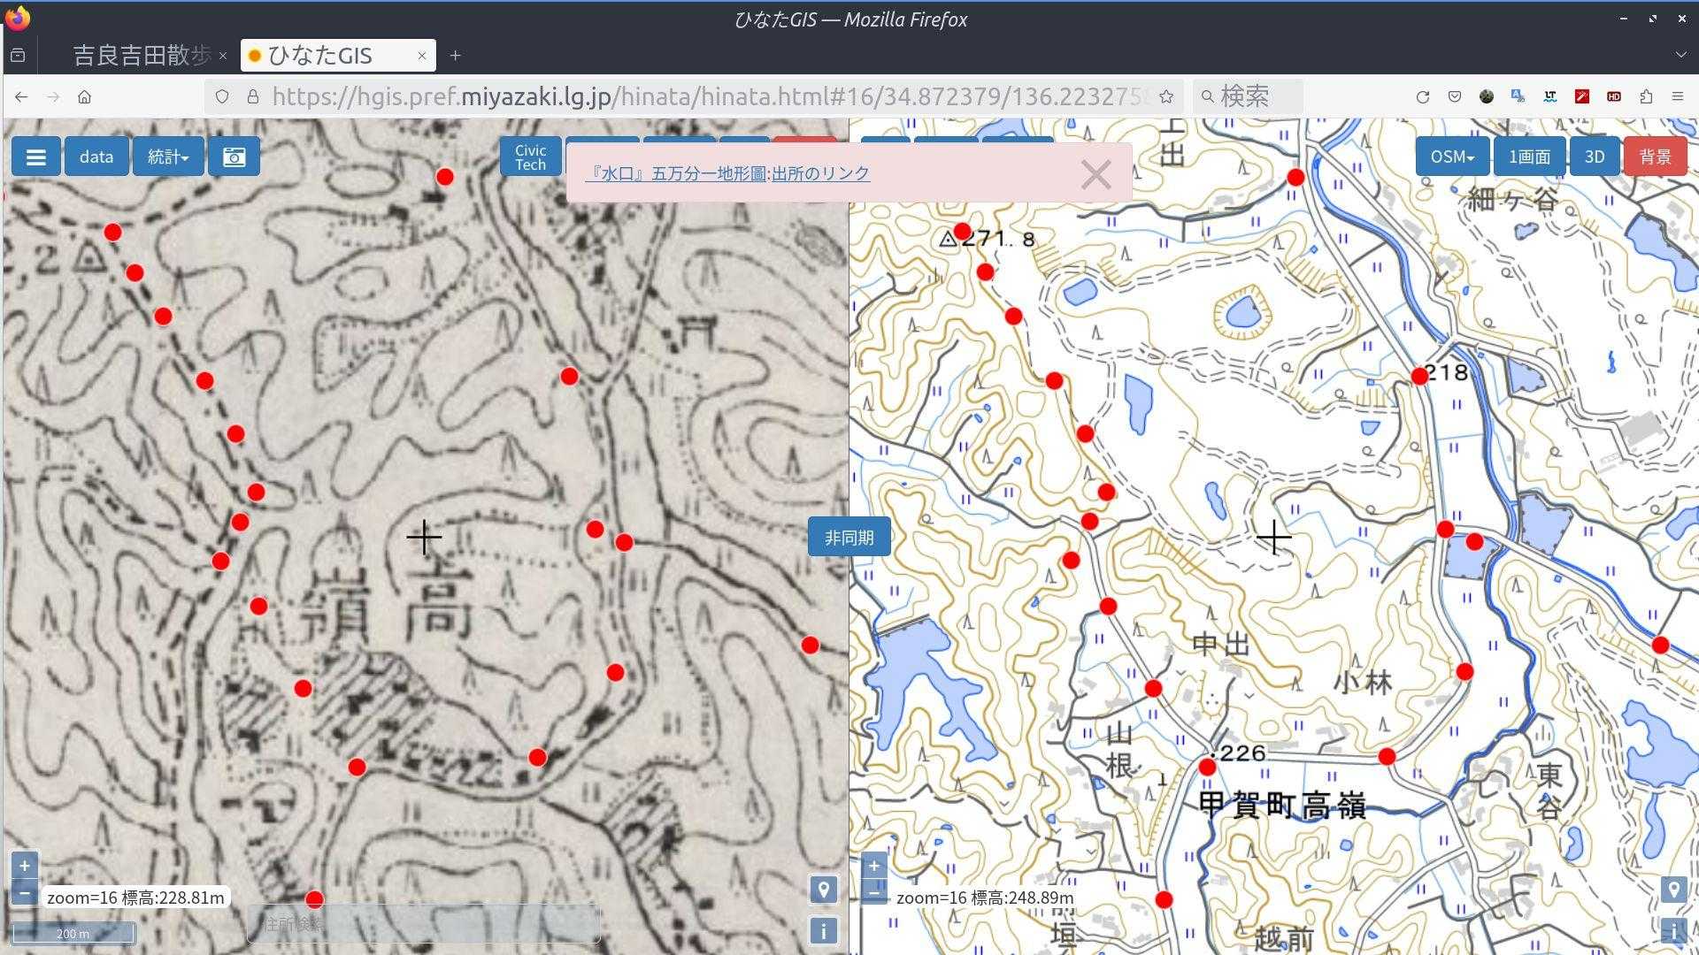Switch to the 吉良吉田散歩 tab
This screenshot has height=955, width=1699.
[142, 56]
